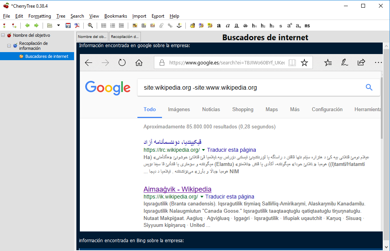Viewport: 390px width, 251px height.
Task: Insert an image from the toolbar
Action: click(x=135, y=26)
